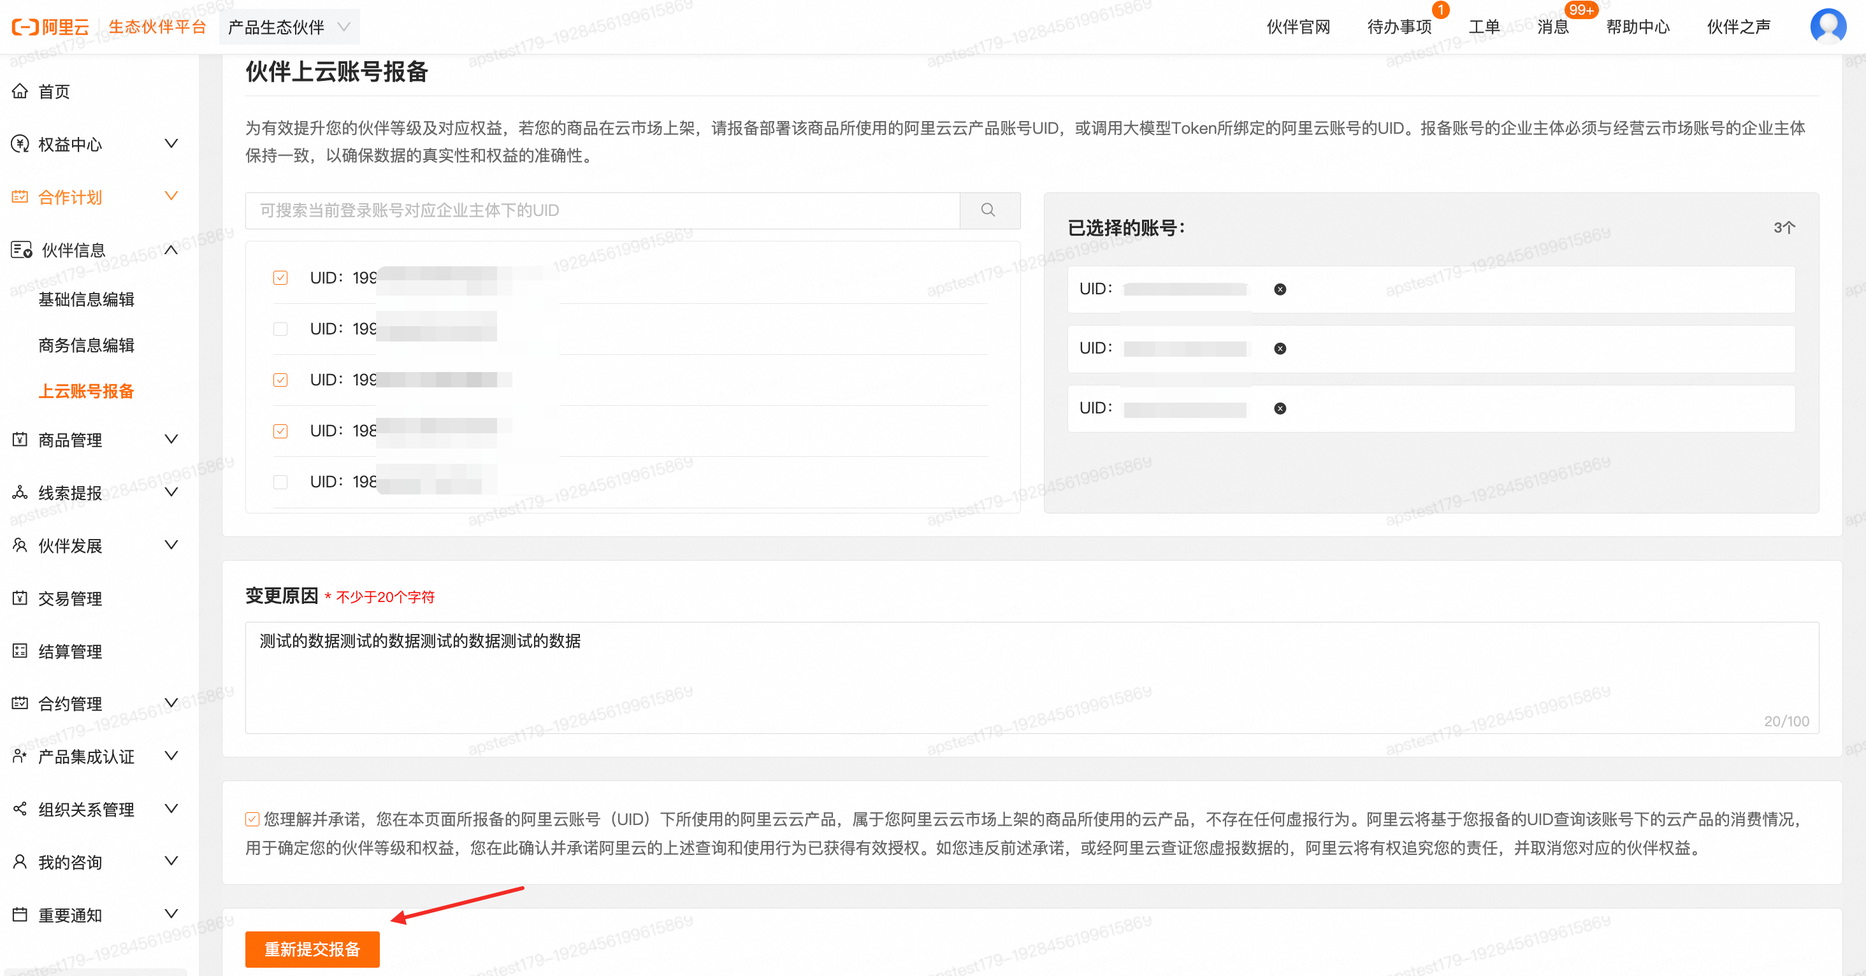This screenshot has width=1866, height=976.
Task: Click the 商品管理 sidebar icon
Action: coord(20,440)
